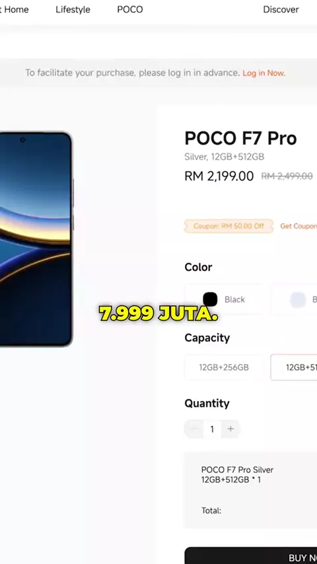
Task: Increase quantity with the plus icon
Action: (230, 429)
